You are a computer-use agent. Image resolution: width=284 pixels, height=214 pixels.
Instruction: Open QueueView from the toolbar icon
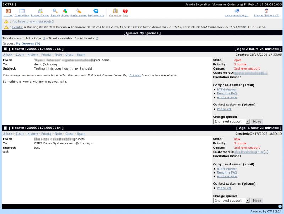coord(22,11)
